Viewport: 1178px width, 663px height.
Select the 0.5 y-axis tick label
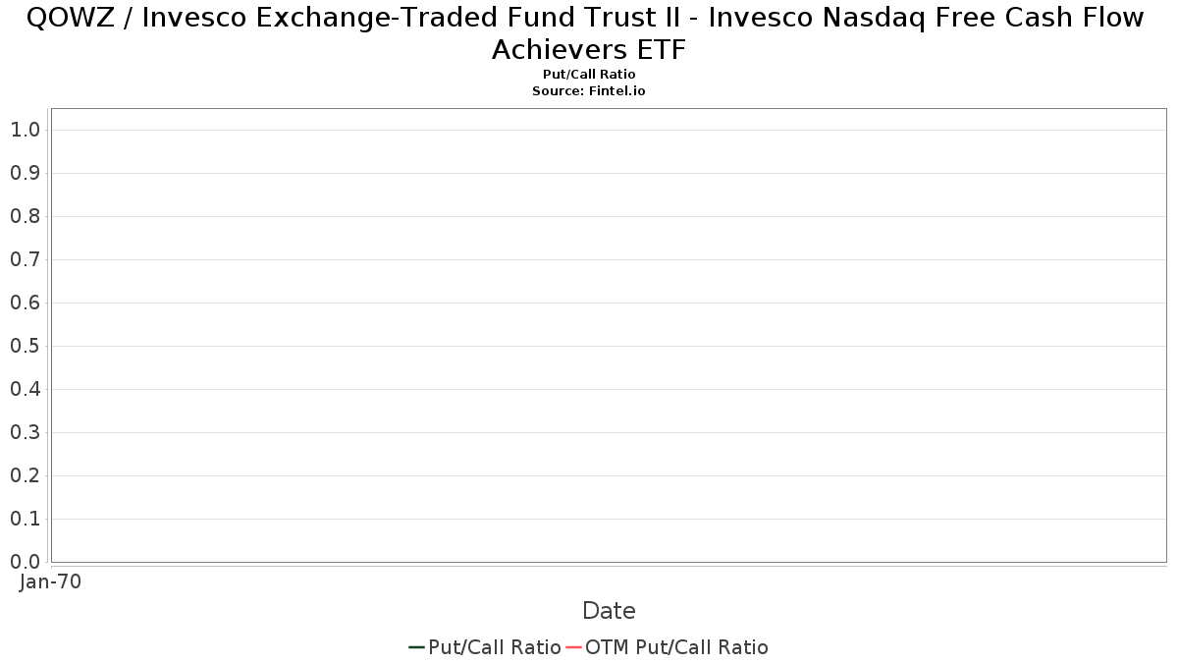pos(25,346)
